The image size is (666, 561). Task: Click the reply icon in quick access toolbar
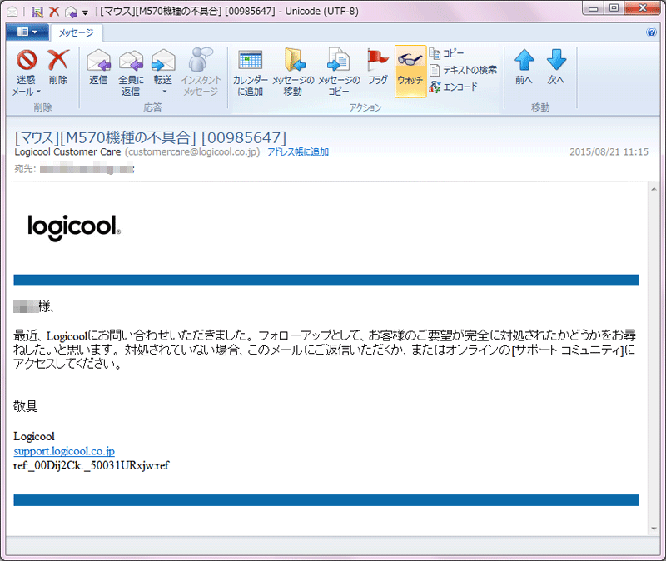[x=71, y=12]
